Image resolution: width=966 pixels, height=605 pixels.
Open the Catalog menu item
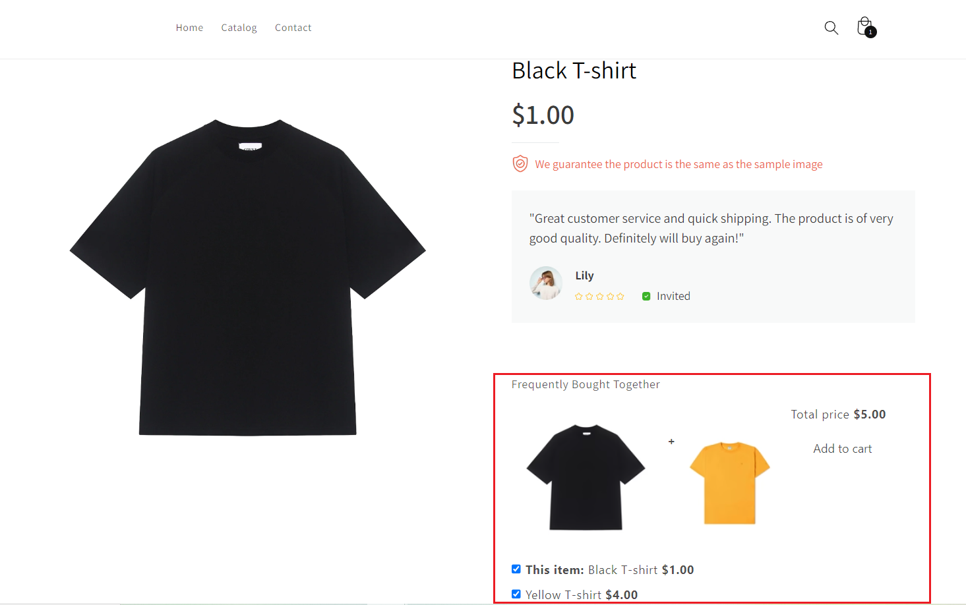pos(239,28)
